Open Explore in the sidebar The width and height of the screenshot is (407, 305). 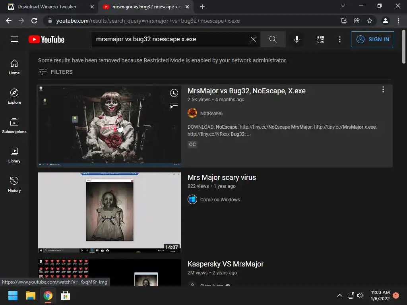pos(14,97)
